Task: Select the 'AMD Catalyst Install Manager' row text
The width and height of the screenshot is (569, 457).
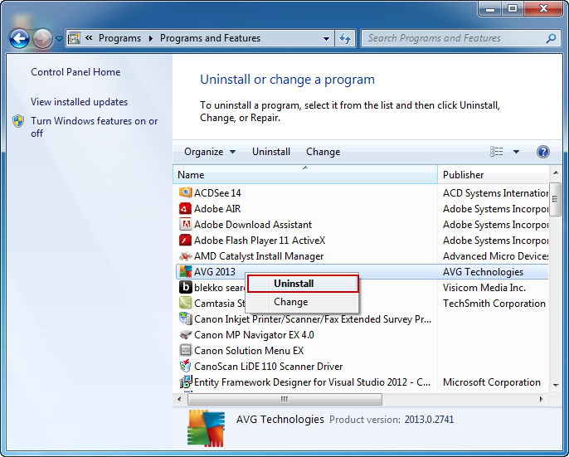Action: click(259, 256)
